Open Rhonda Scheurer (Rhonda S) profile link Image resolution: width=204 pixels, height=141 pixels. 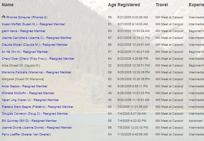[x=27, y=17]
